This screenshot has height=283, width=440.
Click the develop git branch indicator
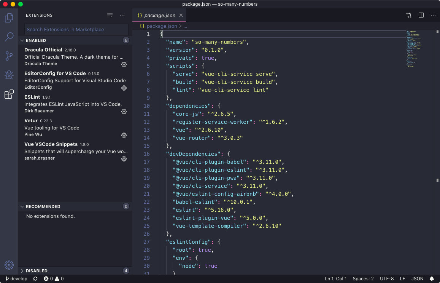(16, 278)
